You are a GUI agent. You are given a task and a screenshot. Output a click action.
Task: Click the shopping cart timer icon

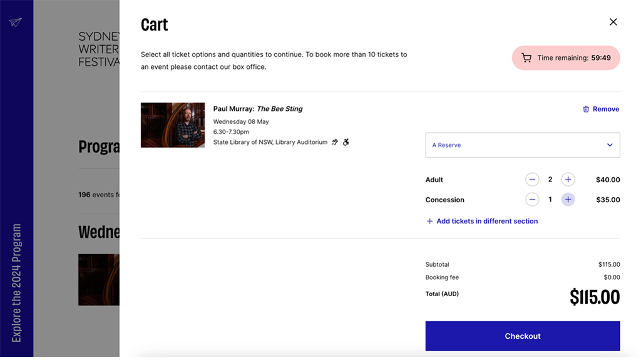526,58
